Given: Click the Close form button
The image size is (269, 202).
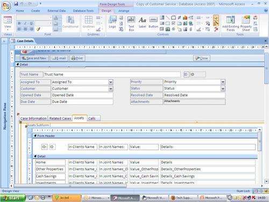Looking at the screenshot, I should (202, 58).
